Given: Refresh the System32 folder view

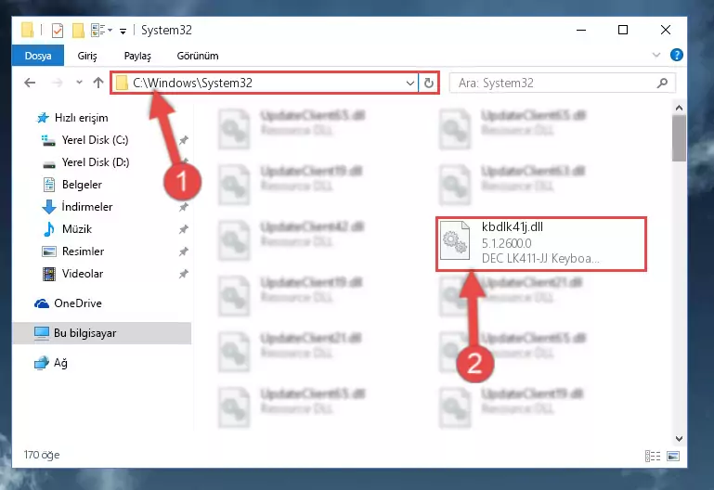Looking at the screenshot, I should click(428, 84).
